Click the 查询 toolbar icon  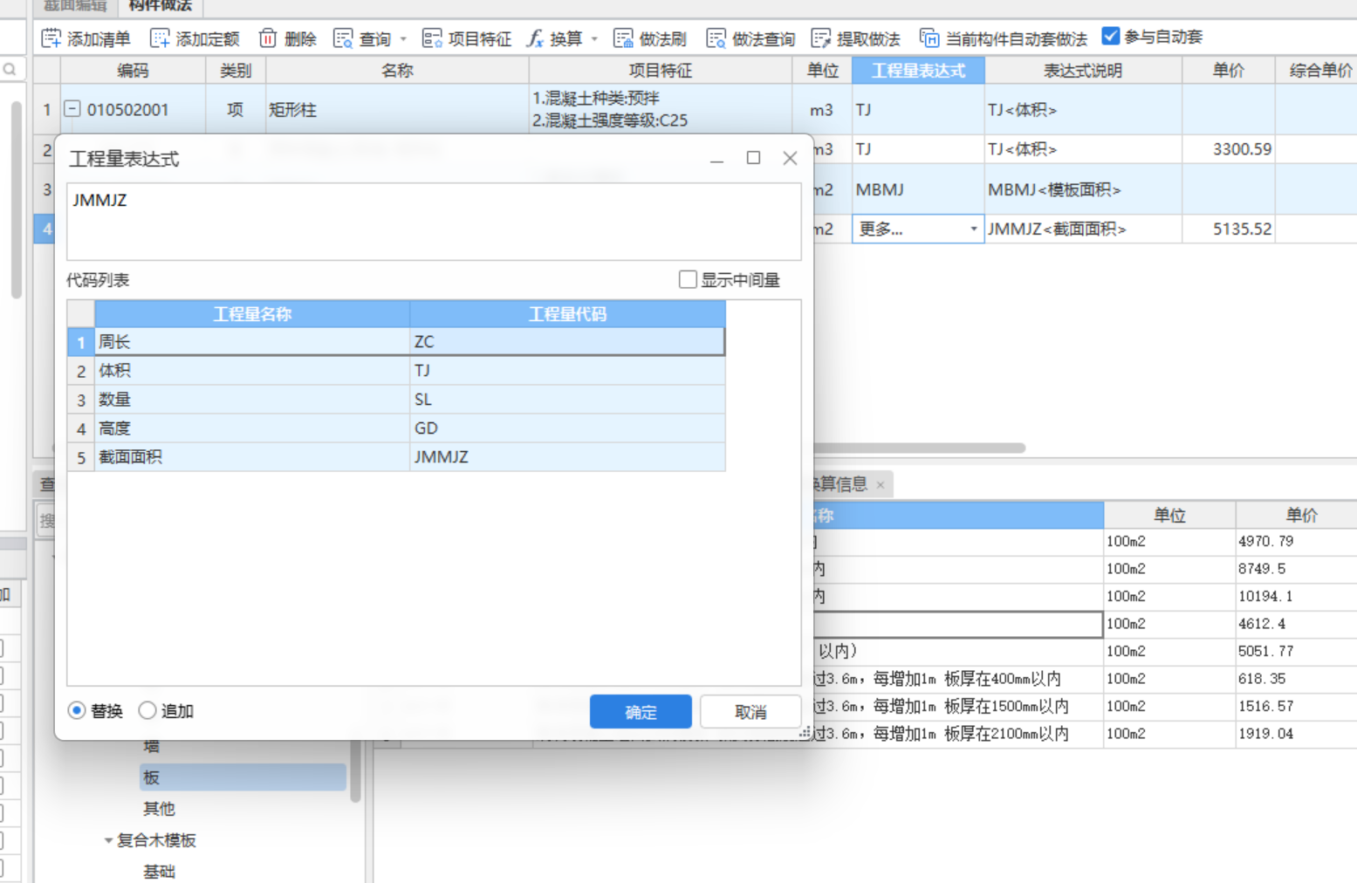coord(343,38)
